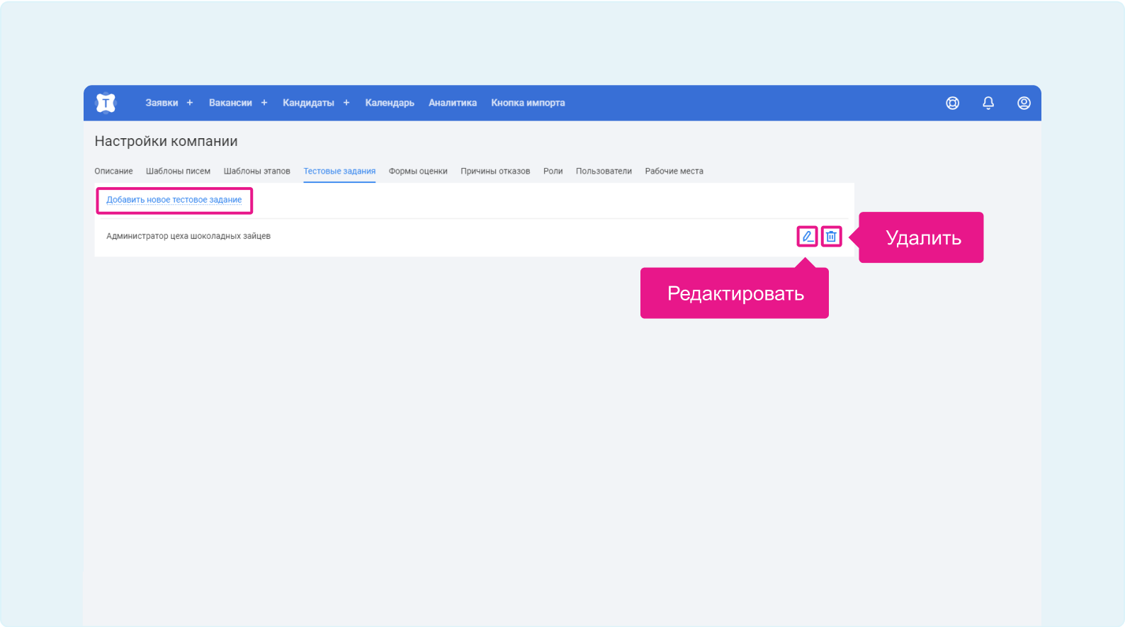
Task: Go to Аналитика in the top navigation
Action: coord(453,103)
